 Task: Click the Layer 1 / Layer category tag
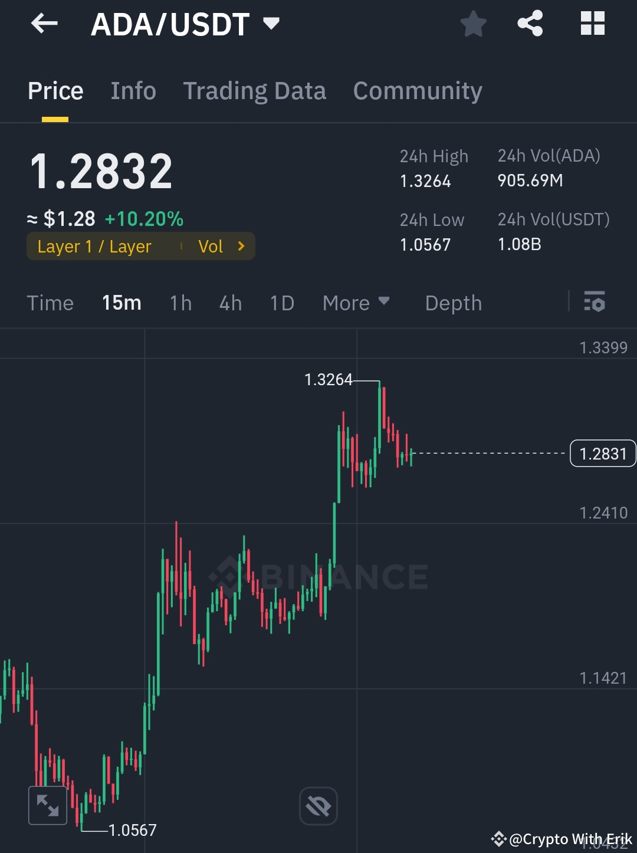[94, 246]
